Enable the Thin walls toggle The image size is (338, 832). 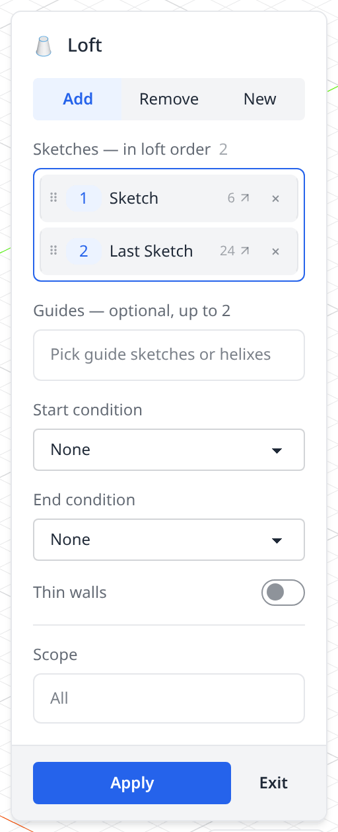click(283, 593)
